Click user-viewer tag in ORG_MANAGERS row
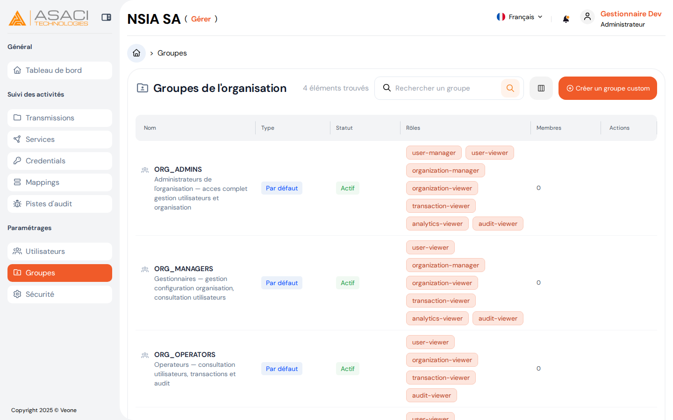 pos(430,247)
